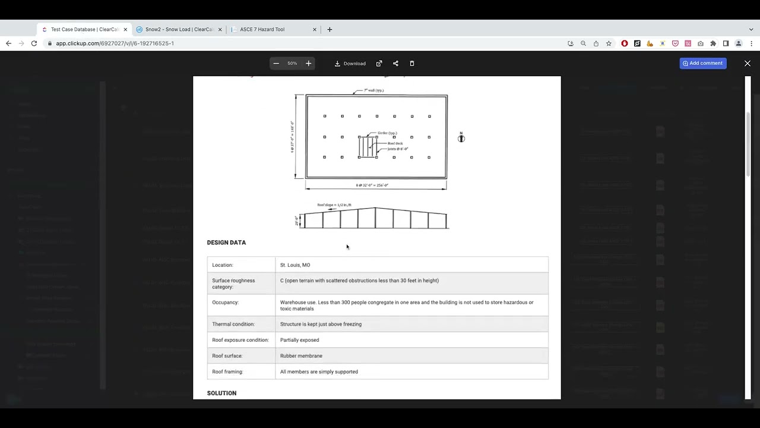Open the browser profile avatar
This screenshot has height=428, width=760.
739,43
